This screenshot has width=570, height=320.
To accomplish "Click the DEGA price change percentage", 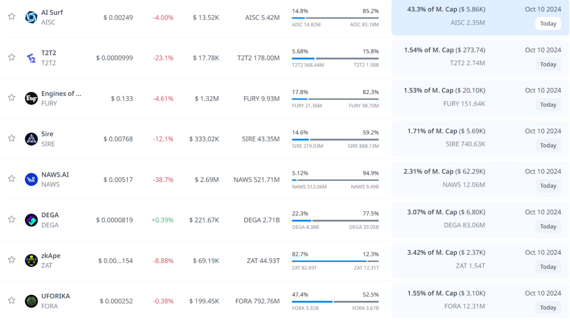I will pos(162,220).
